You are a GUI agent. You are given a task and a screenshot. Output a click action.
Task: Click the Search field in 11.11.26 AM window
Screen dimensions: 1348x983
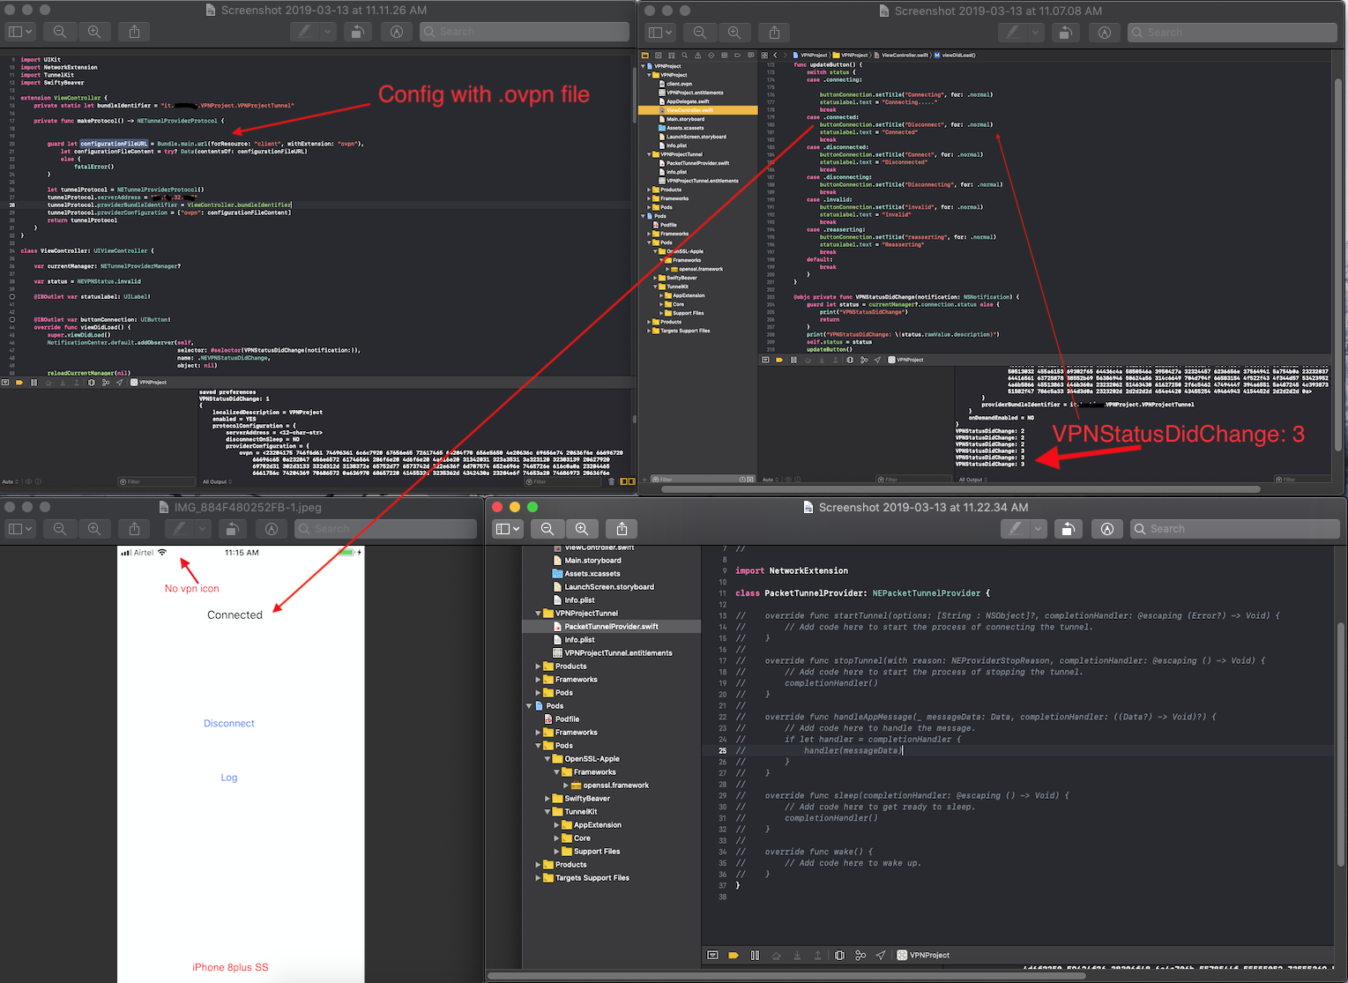click(525, 32)
